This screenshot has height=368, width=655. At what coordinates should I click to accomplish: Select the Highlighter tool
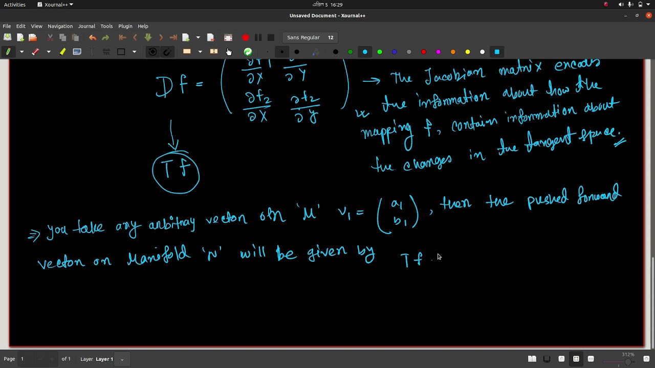pos(62,52)
